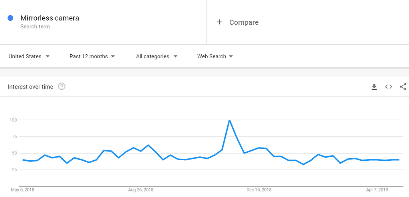Share the interest over time chart

pyautogui.click(x=403, y=87)
